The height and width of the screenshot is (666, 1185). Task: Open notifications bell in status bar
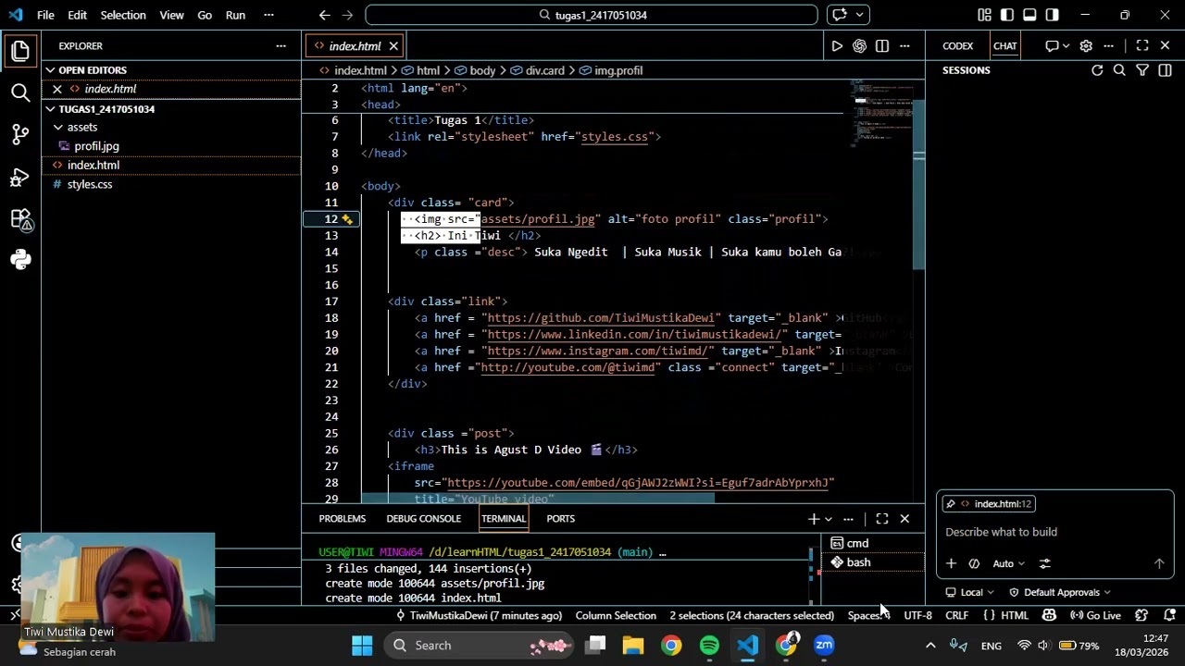[x=1170, y=615]
